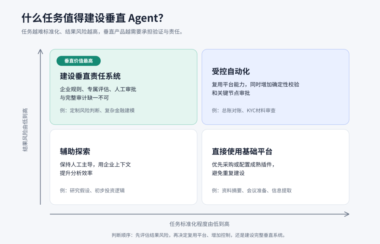Click the upward arrowhead of the vertical axis
Screen dimensions: 380x244
tap(40, 52)
